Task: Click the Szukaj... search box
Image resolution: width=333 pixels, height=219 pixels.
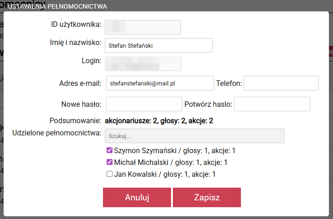Action: tap(194, 136)
